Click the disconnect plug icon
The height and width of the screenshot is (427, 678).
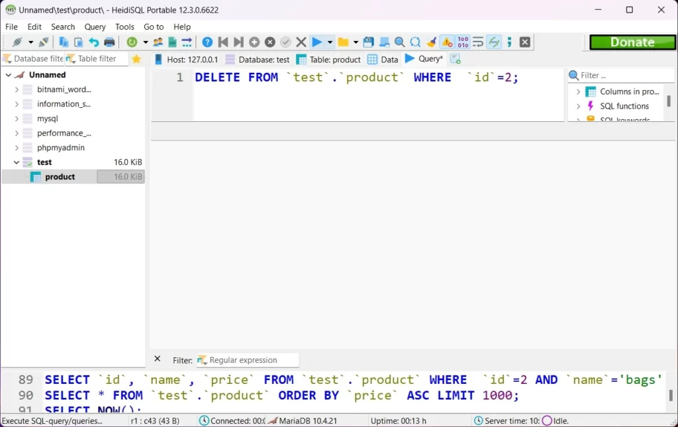point(43,42)
